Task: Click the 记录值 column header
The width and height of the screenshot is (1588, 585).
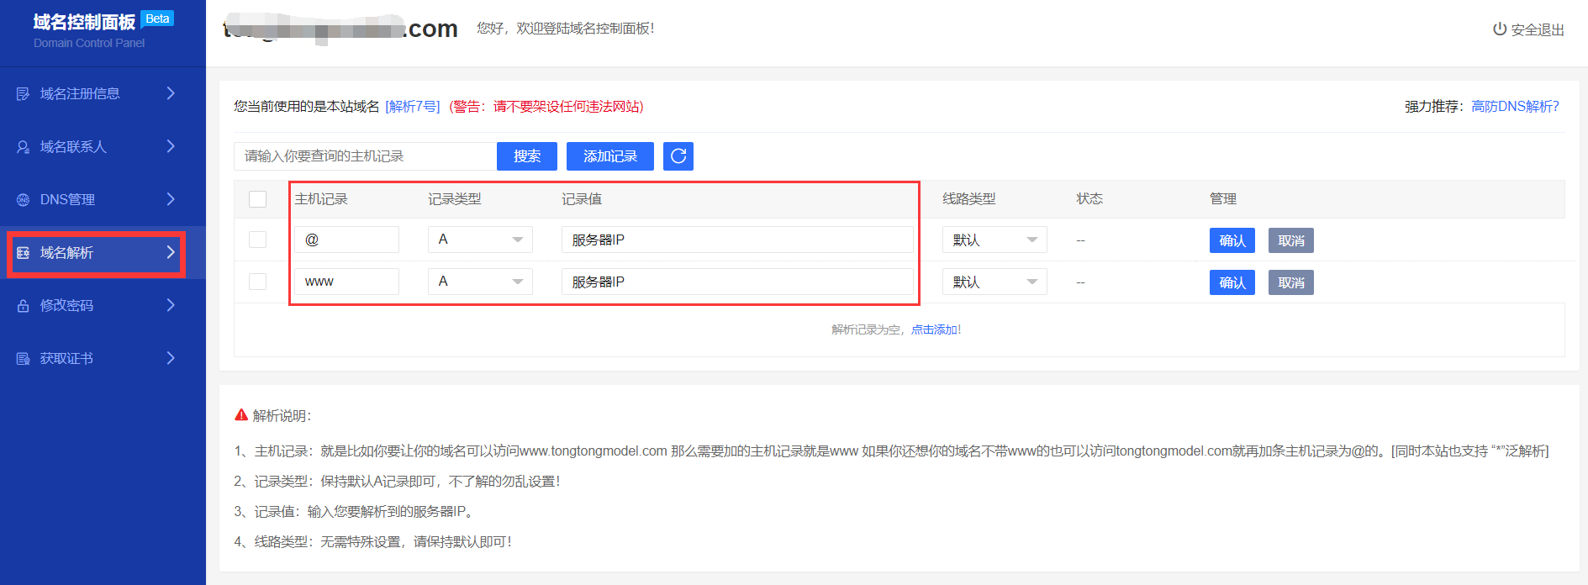Action: [582, 199]
